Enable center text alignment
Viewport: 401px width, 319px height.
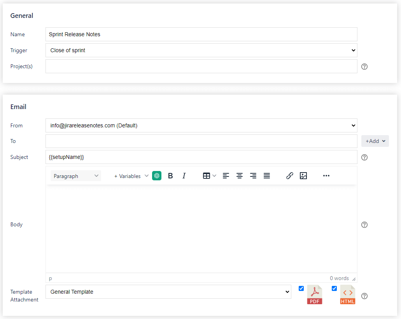coord(240,176)
